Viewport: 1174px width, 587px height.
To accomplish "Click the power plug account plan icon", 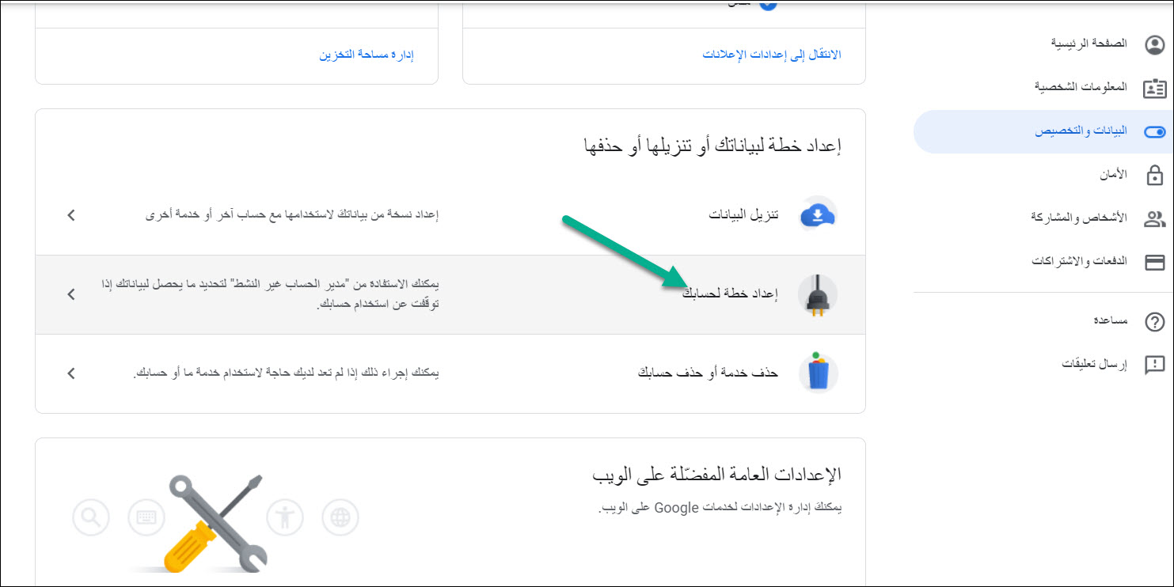I will coord(818,295).
